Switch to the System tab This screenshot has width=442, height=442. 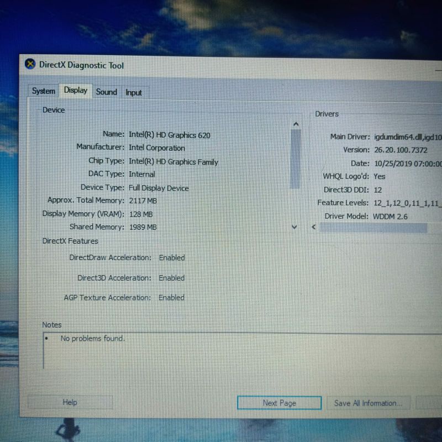tap(43, 91)
